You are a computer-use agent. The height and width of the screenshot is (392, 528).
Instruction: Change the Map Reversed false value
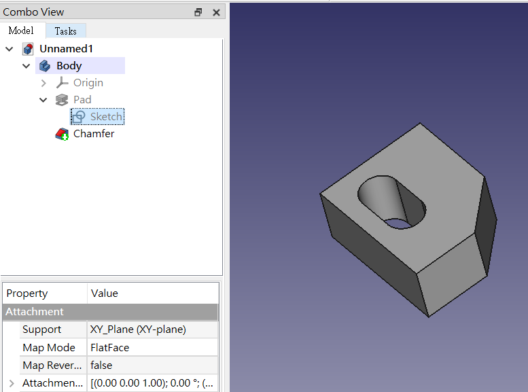click(152, 366)
